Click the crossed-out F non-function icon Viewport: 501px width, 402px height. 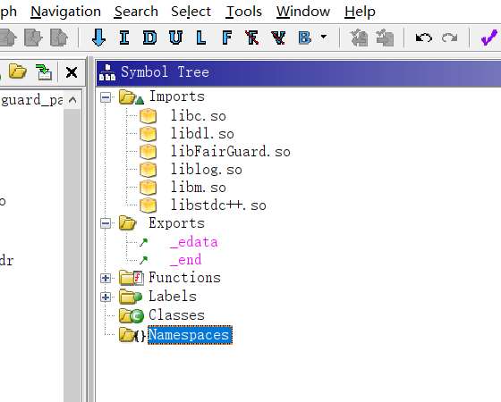click(251, 38)
